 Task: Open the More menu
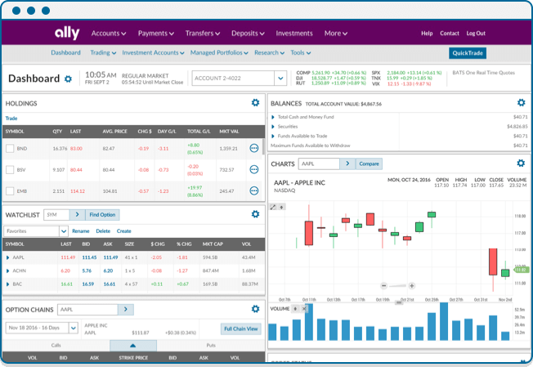(335, 34)
